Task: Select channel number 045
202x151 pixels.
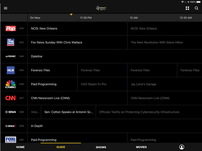Action: [22, 70]
